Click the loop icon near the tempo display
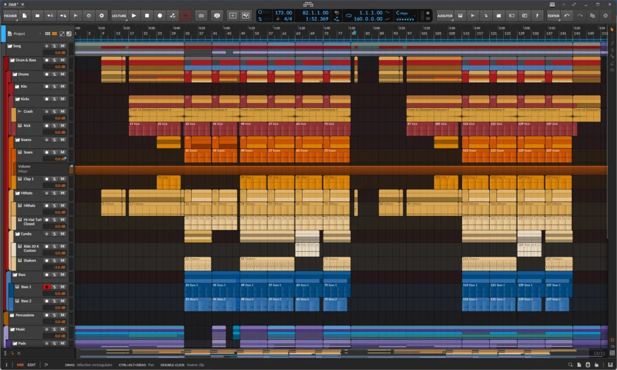The width and height of the screenshot is (617, 370). [x=349, y=16]
